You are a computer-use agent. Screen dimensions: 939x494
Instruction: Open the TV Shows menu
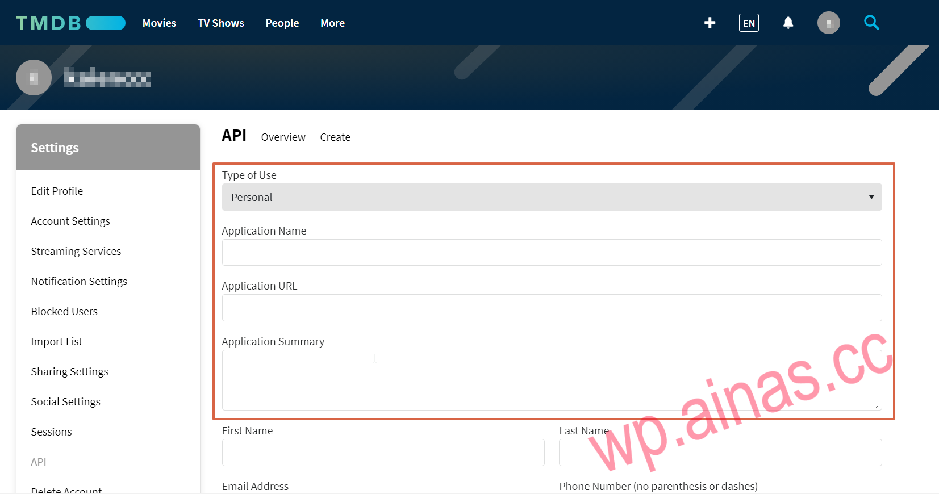(x=220, y=23)
